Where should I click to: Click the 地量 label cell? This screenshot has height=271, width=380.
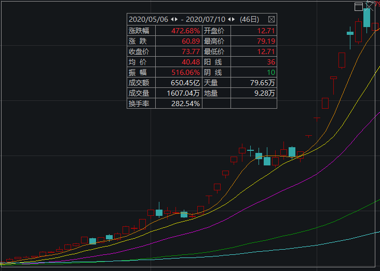(x=216, y=93)
